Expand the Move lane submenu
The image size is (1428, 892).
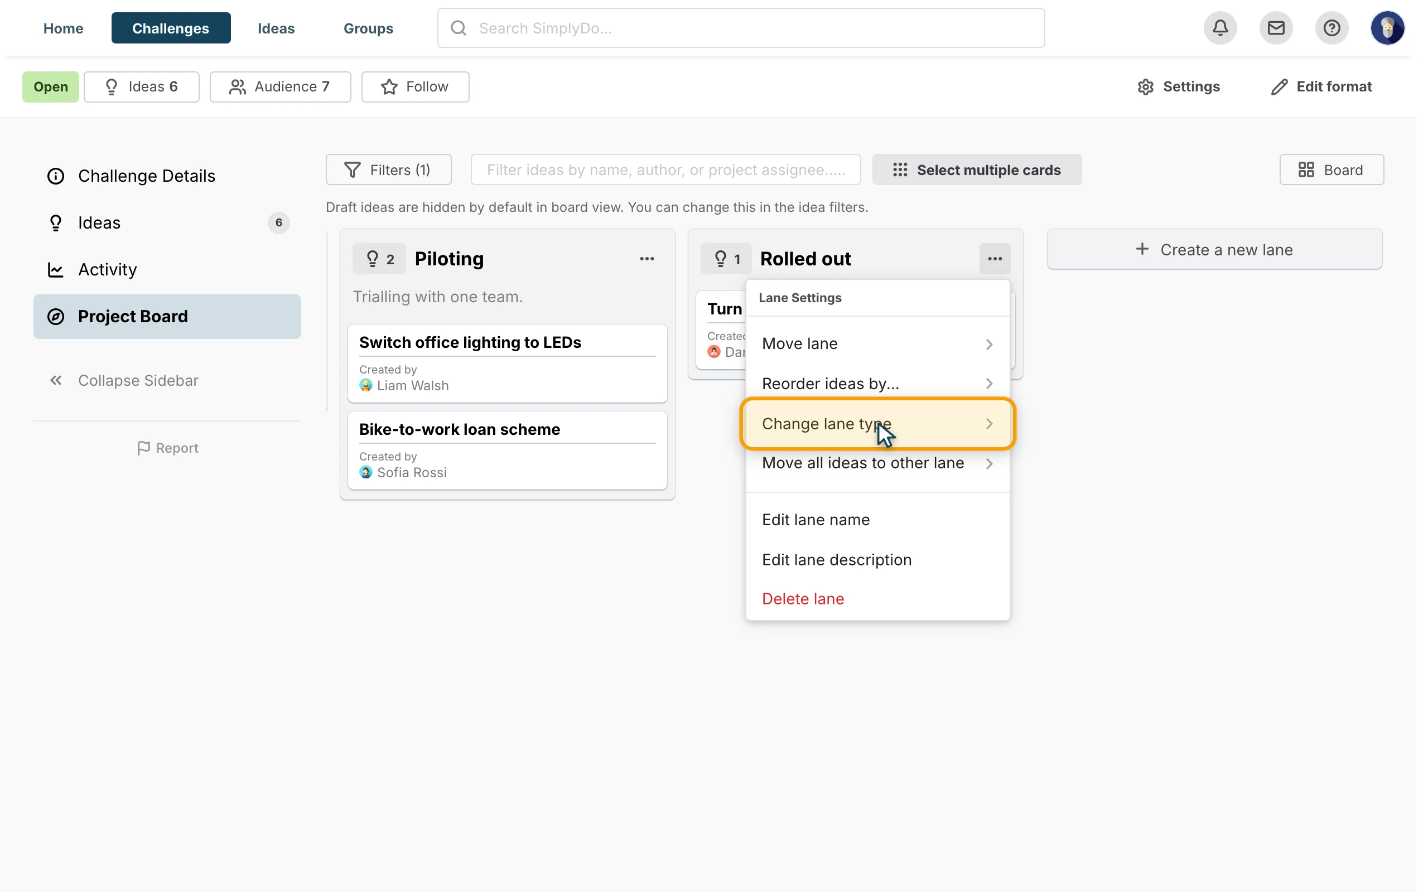(x=877, y=343)
